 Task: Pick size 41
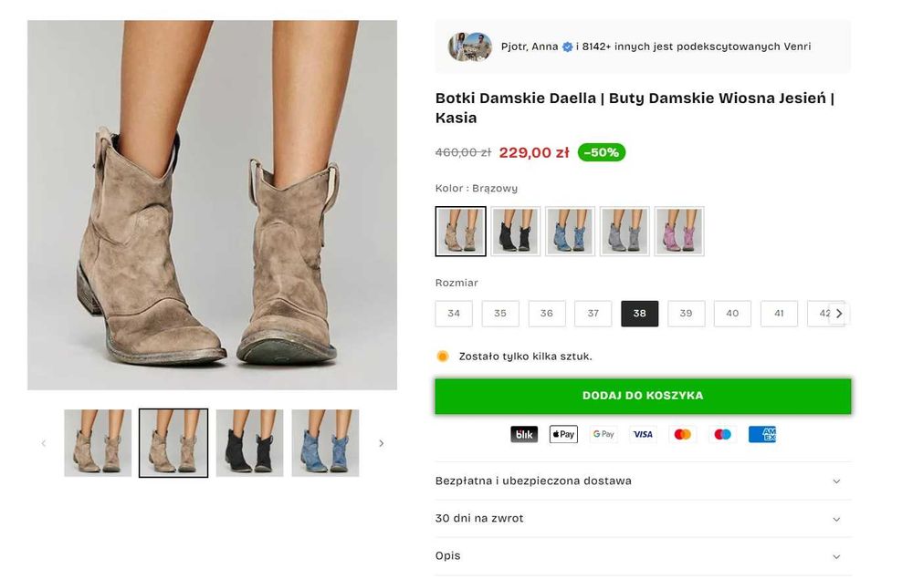[779, 314]
